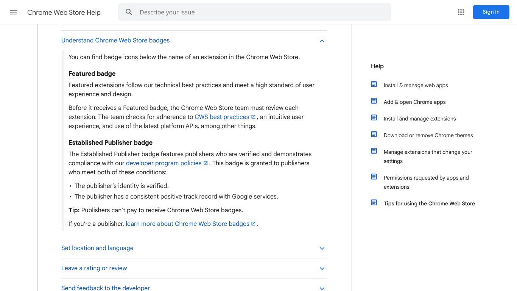The height and width of the screenshot is (291, 517).
Task: Open Manage extensions that change your settings
Action: pyautogui.click(x=428, y=156)
